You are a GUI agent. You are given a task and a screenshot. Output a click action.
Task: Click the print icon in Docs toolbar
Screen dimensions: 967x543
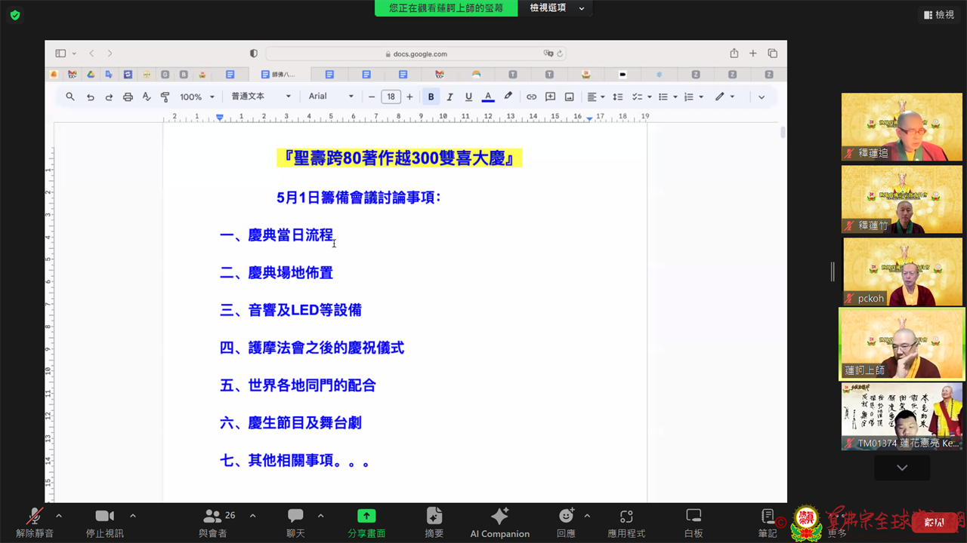(x=128, y=97)
